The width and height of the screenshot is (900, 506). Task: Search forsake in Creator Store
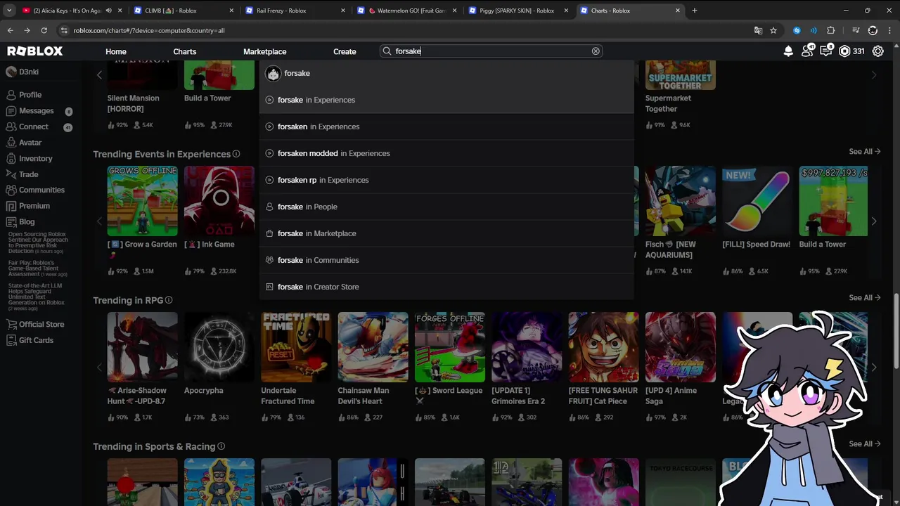coord(446,287)
